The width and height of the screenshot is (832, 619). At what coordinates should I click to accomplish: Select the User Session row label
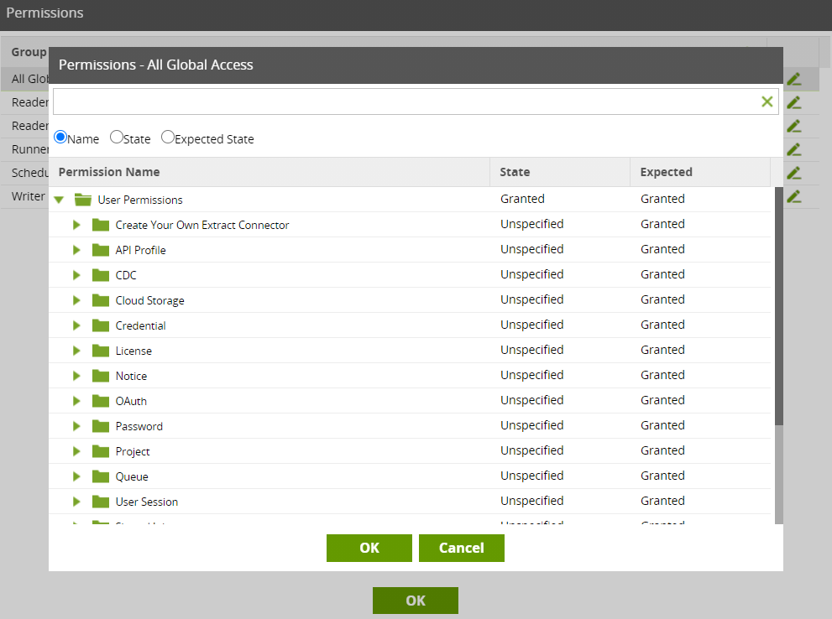(146, 502)
